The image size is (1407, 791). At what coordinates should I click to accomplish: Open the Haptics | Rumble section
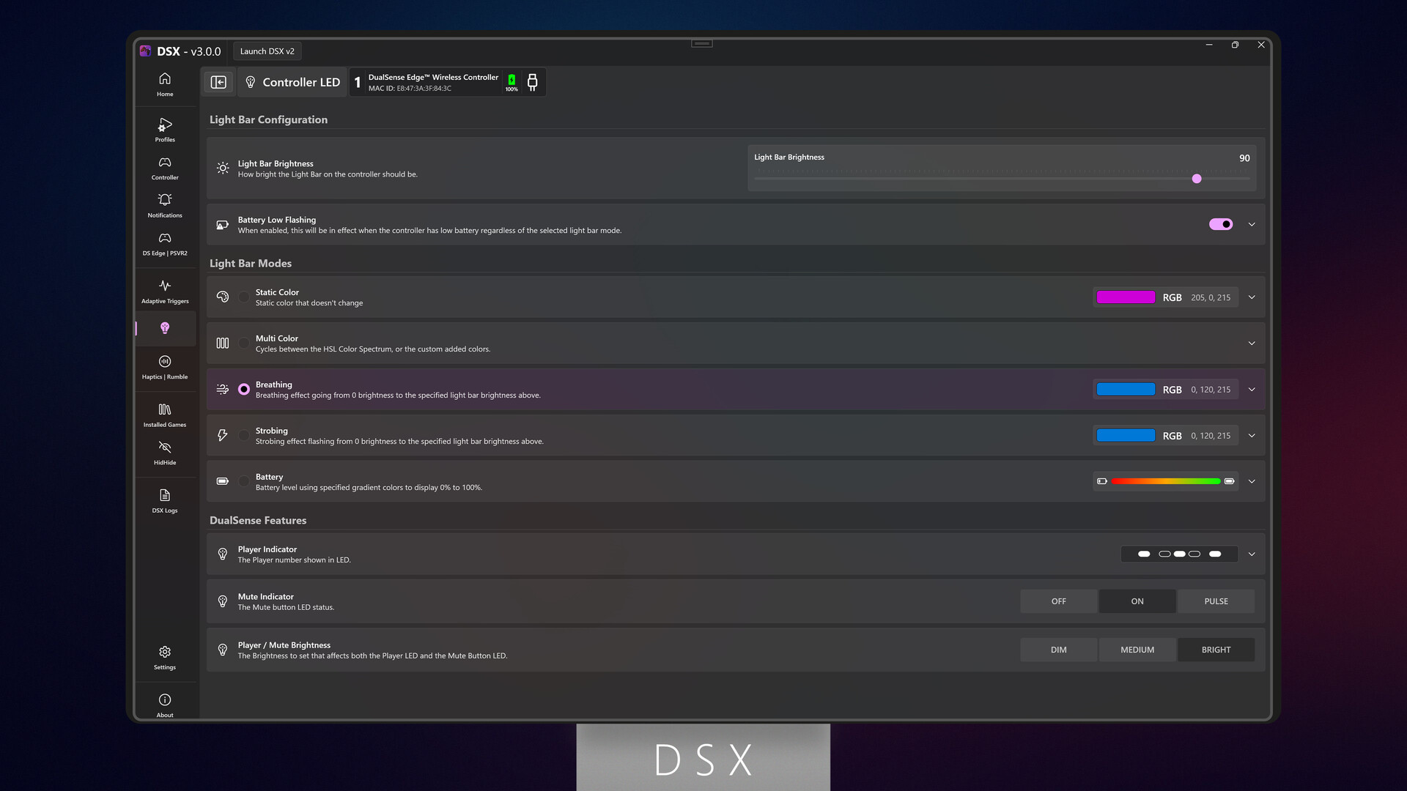(164, 367)
